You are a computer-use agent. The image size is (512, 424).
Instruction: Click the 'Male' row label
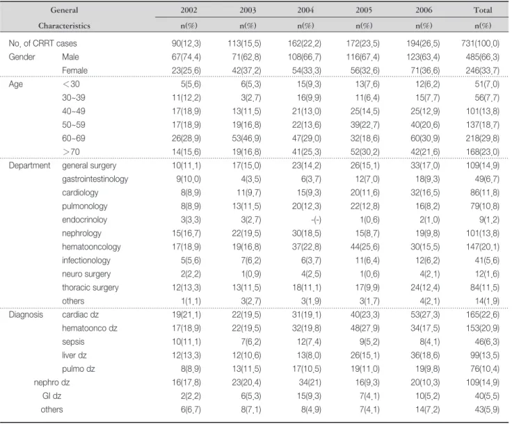click(x=70, y=57)
